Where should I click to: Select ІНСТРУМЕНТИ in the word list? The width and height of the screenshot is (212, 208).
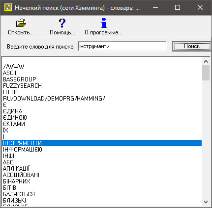pyautogui.click(x=102, y=143)
